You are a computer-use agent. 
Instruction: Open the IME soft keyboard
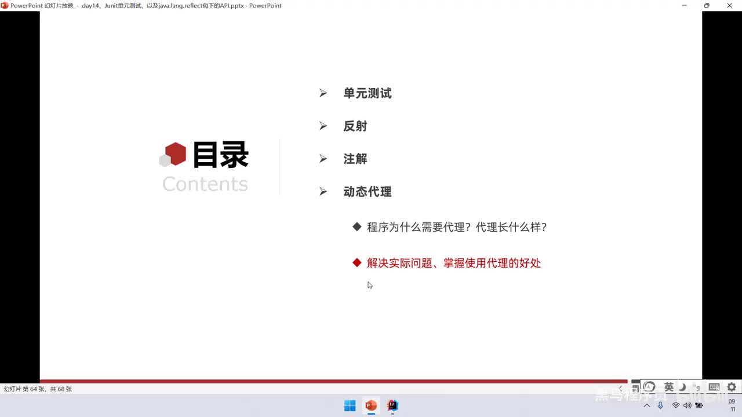714,387
